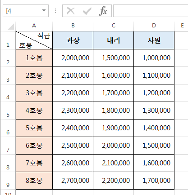188x195 pixels.
Task: Click 과장 8호봉 value 2,700,000
Action: [x=73, y=181]
